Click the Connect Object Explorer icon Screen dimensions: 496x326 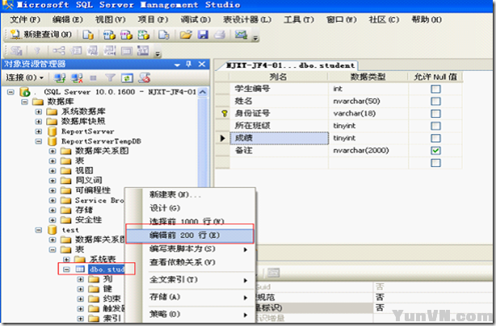60,77
